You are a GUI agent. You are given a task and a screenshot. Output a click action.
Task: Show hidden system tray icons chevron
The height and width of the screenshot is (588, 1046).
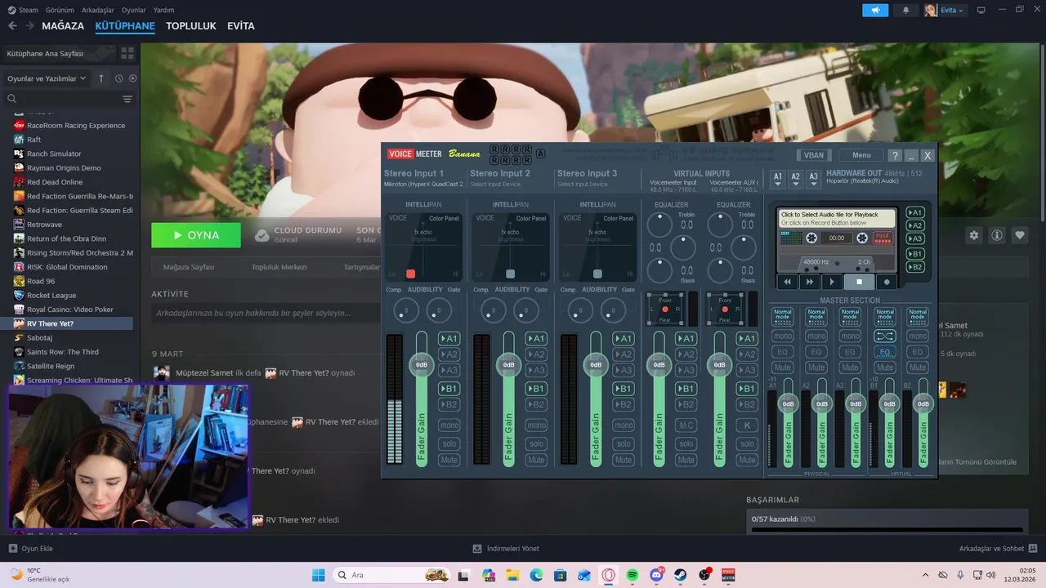click(x=925, y=575)
